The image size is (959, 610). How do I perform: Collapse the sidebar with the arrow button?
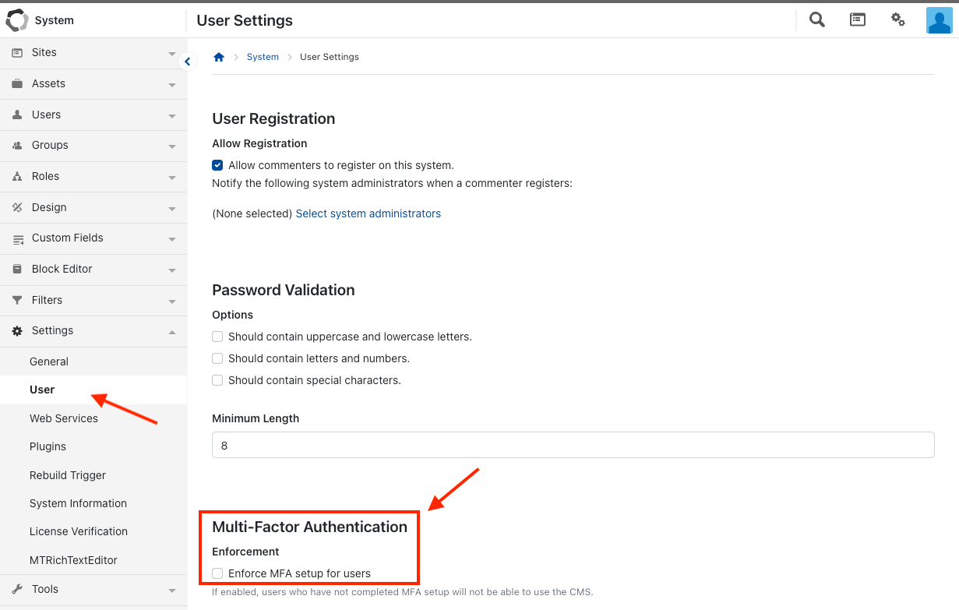click(187, 62)
